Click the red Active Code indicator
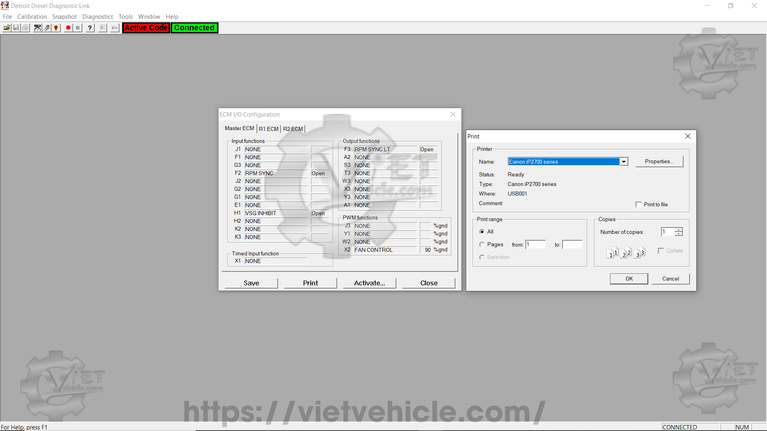 coord(146,28)
